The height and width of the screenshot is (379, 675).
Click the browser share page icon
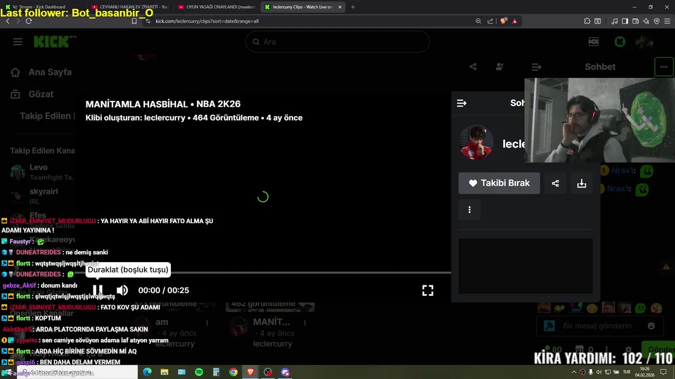490,21
